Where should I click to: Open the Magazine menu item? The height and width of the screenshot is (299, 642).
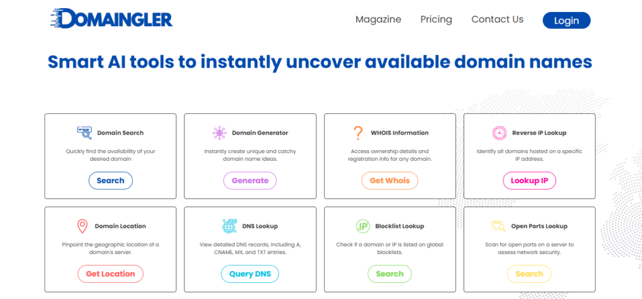[378, 19]
